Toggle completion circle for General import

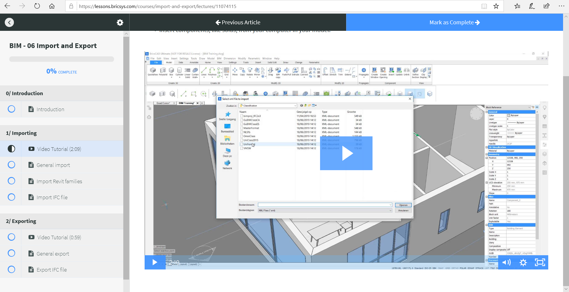click(x=11, y=165)
